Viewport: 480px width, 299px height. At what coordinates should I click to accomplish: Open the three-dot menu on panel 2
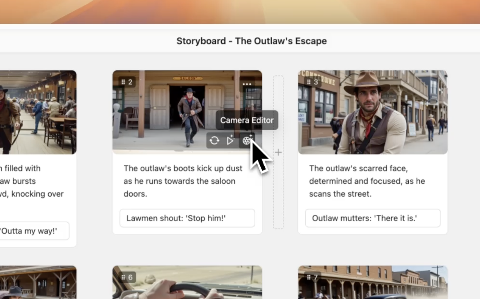(247, 84)
